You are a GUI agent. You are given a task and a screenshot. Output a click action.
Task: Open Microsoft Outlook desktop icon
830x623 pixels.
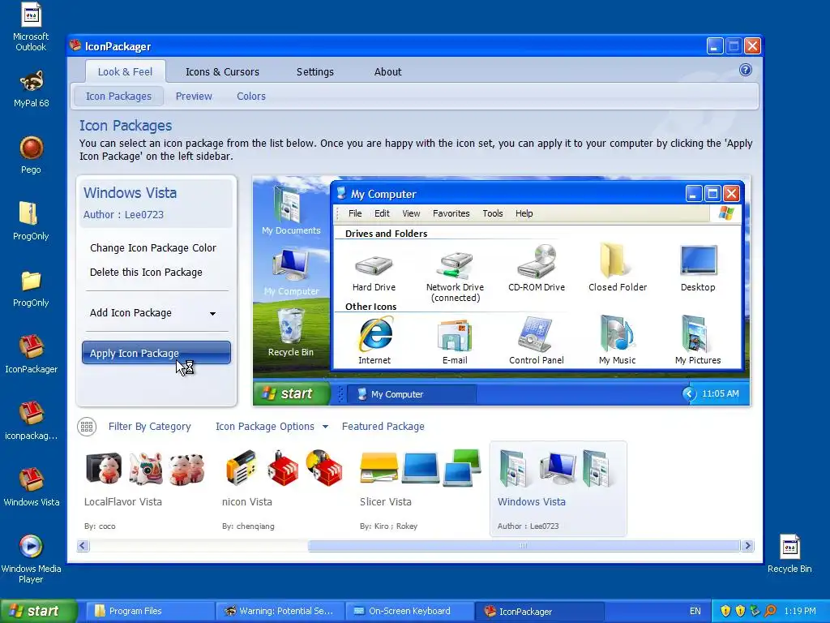[31, 28]
